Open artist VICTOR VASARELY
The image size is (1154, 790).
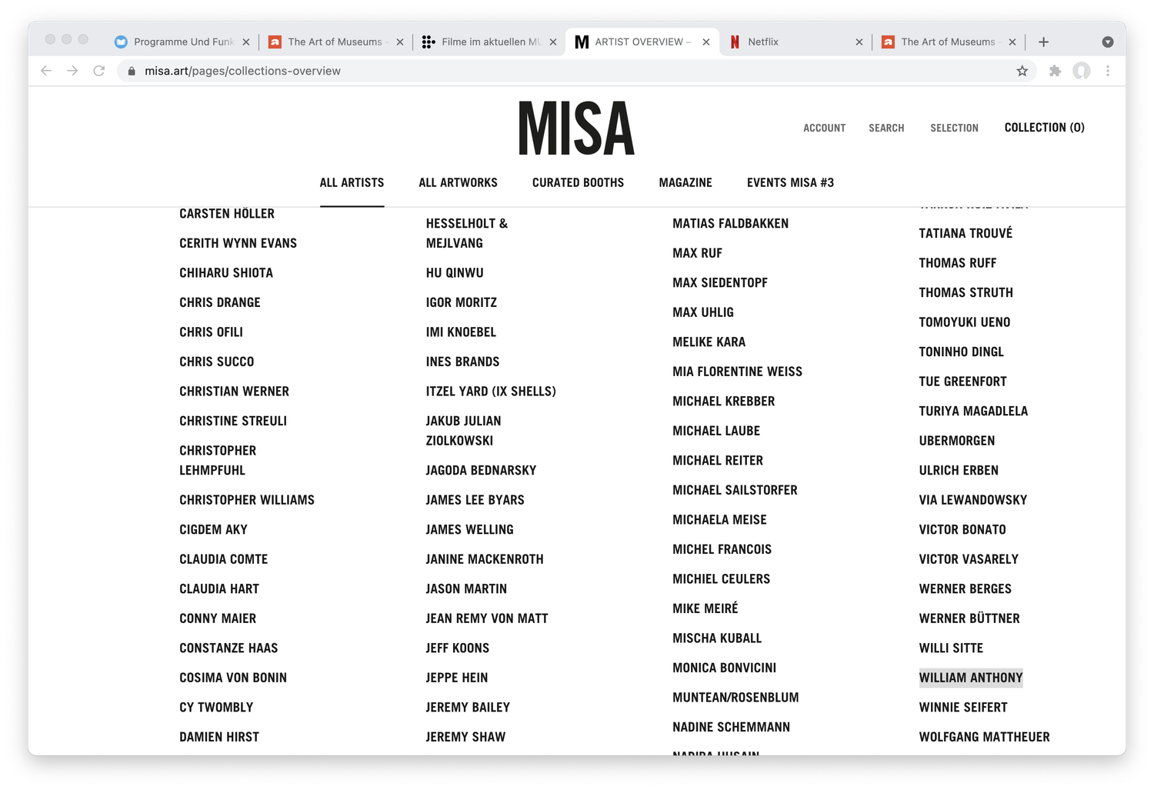969,559
